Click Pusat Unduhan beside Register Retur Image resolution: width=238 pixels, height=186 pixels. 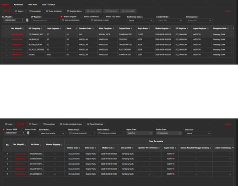pos(54,11)
